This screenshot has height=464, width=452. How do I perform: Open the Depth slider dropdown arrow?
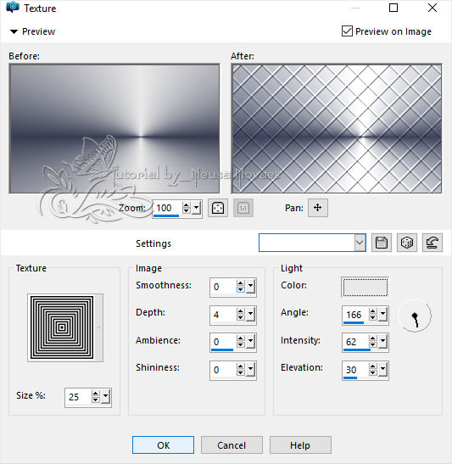coord(250,315)
